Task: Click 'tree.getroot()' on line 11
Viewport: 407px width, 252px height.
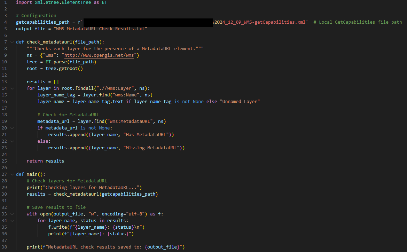Action: (x=64, y=69)
